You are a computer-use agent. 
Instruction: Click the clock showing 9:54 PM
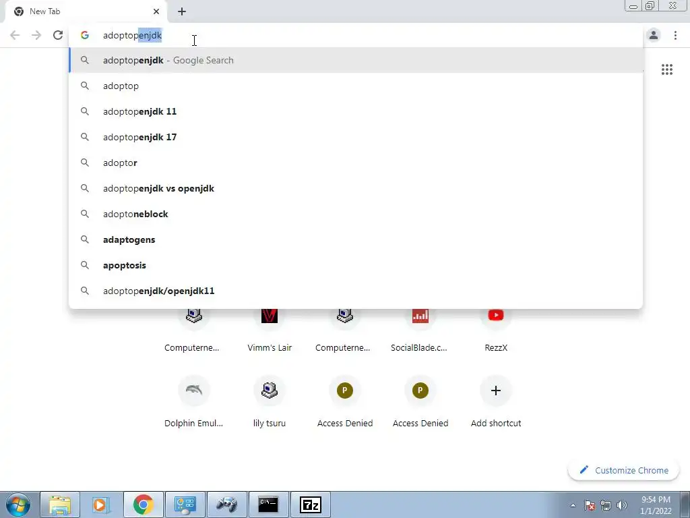pos(656,505)
